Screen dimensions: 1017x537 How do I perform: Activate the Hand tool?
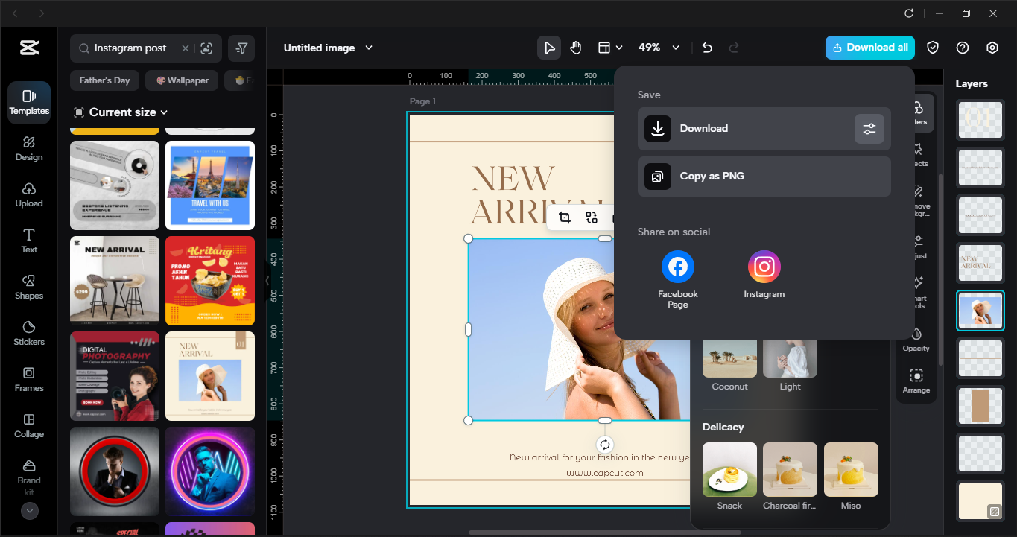(x=575, y=47)
